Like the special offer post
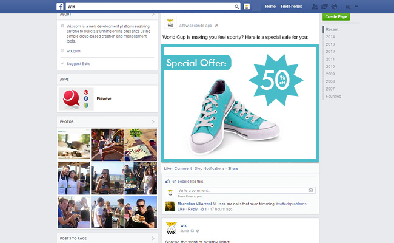The image size is (394, 243). pos(167,169)
